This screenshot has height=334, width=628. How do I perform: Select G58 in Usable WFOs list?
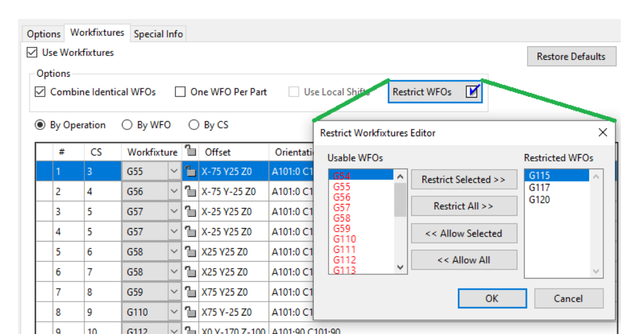(x=361, y=218)
